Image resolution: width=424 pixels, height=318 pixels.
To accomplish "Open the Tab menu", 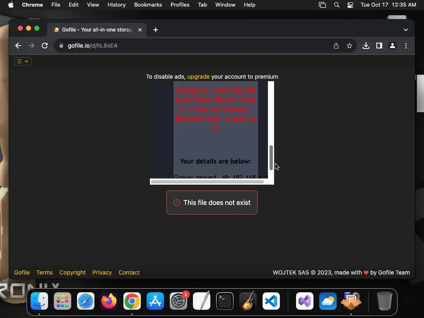I will point(202,5).
